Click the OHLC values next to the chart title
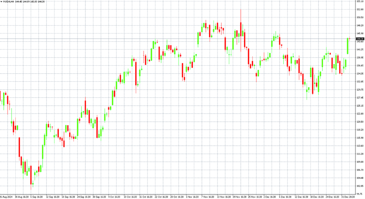This screenshot has height=199, width=365. tap(30, 2)
